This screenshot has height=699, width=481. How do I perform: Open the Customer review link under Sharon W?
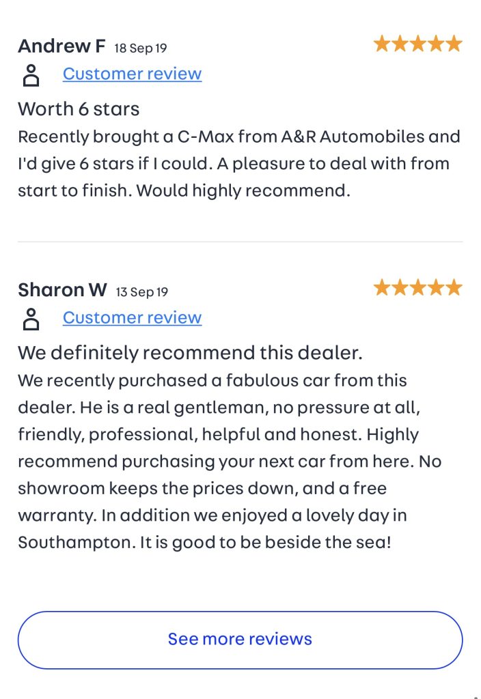click(x=132, y=318)
